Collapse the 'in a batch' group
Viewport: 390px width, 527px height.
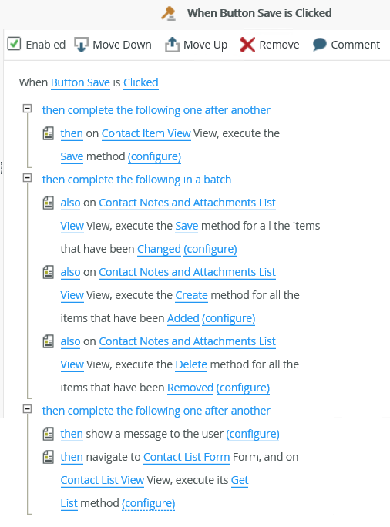(27, 178)
